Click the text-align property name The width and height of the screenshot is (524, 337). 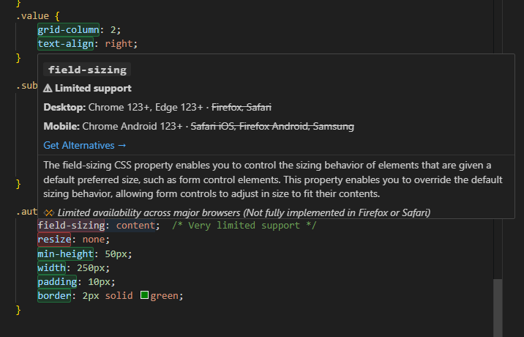[x=66, y=44]
